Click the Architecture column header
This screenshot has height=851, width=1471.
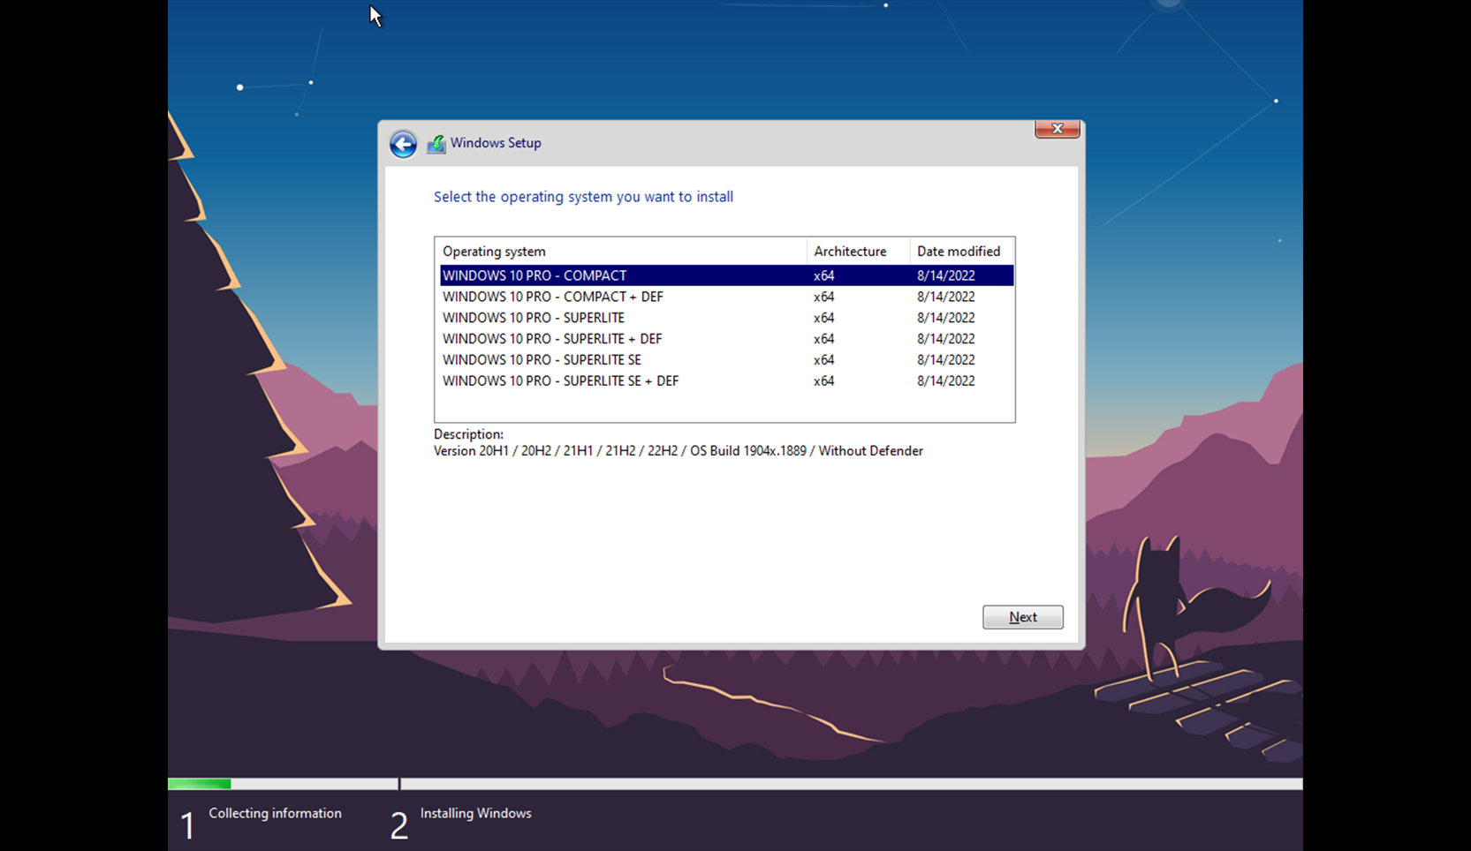point(858,252)
